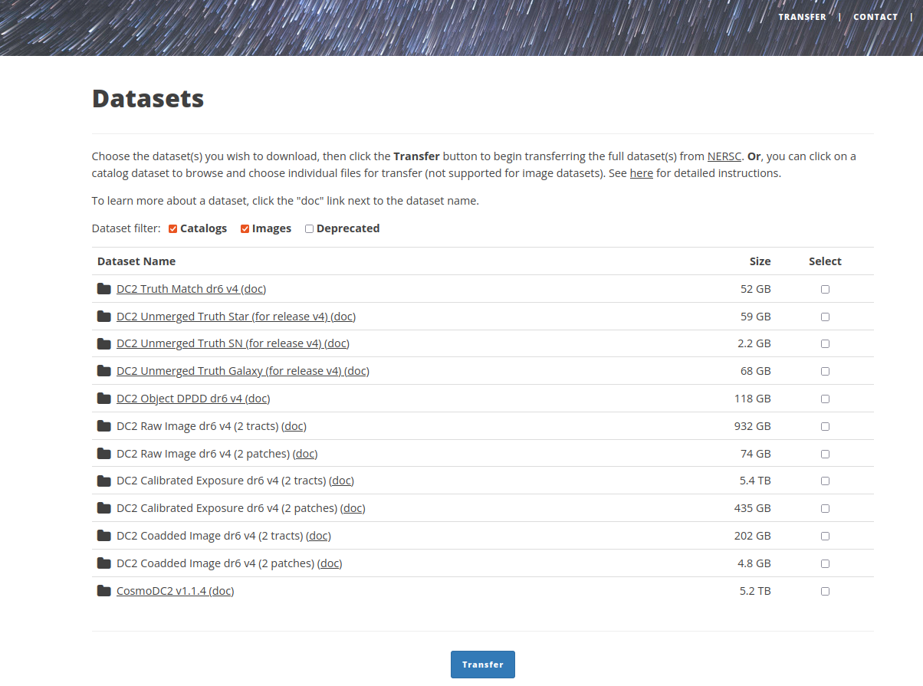
Task: Check the 5.4 TB Calibrated Exposure row
Action: [825, 481]
